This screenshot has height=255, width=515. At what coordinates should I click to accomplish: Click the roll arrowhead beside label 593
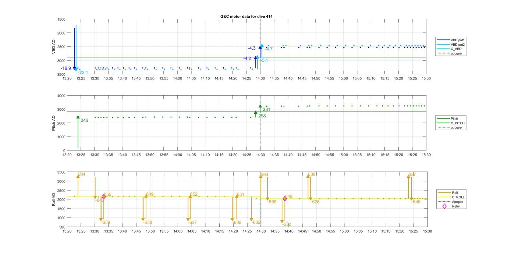[261, 176]
